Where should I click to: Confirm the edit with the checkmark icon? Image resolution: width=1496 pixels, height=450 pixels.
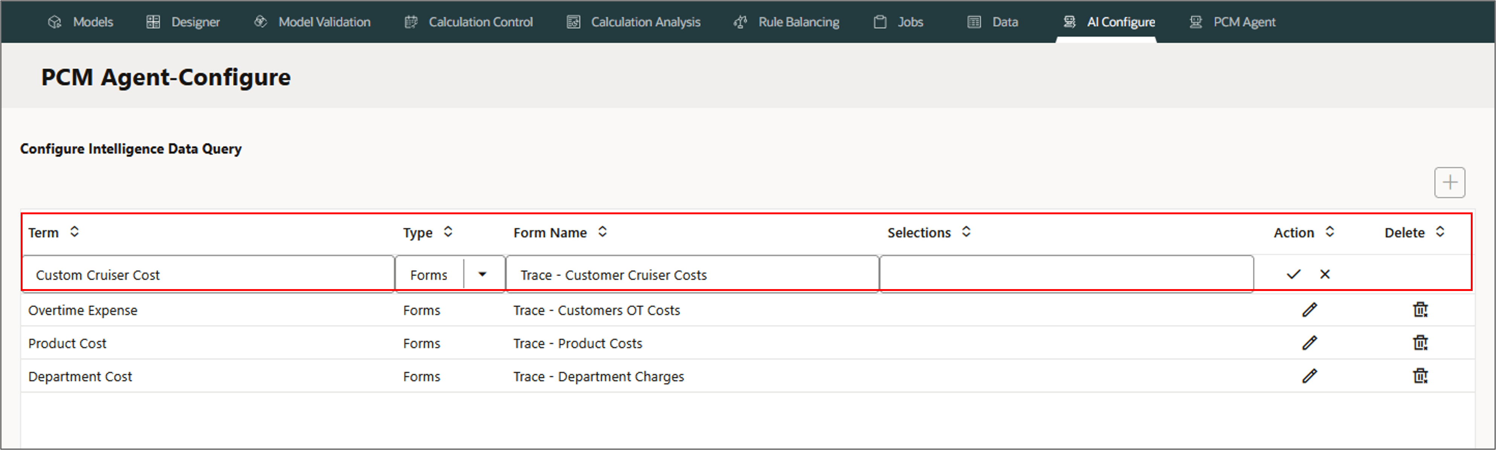click(1293, 274)
